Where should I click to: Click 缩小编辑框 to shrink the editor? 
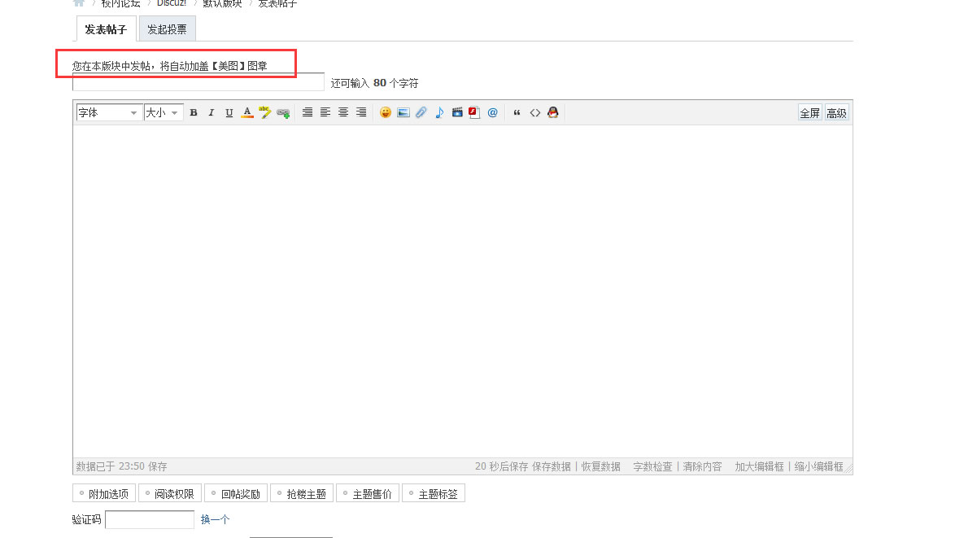tap(819, 466)
